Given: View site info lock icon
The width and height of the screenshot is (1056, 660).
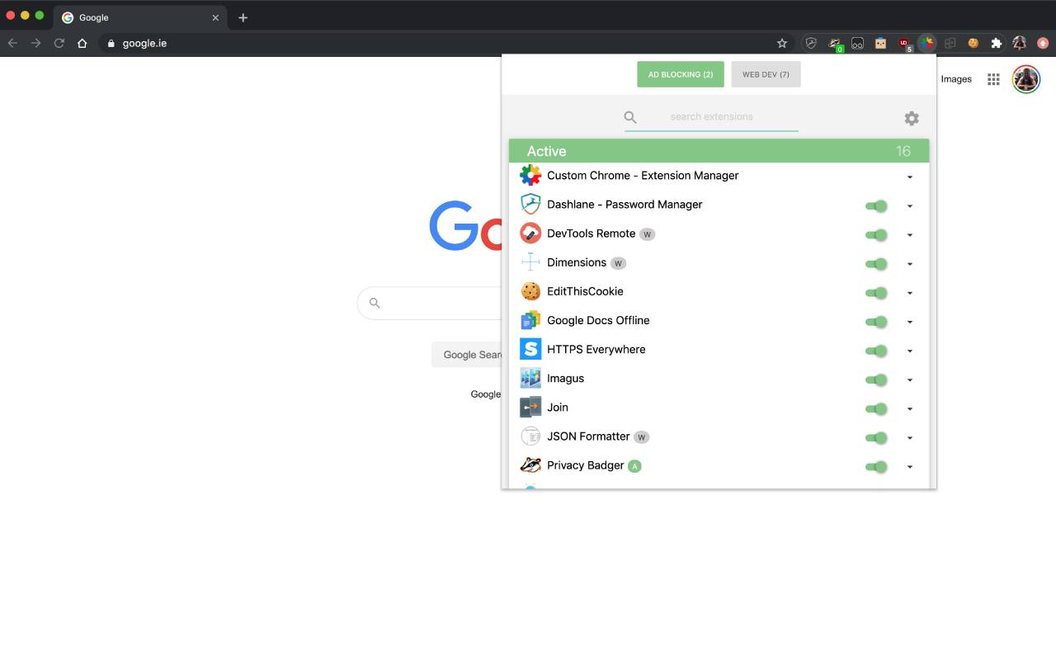Looking at the screenshot, I should pyautogui.click(x=111, y=43).
